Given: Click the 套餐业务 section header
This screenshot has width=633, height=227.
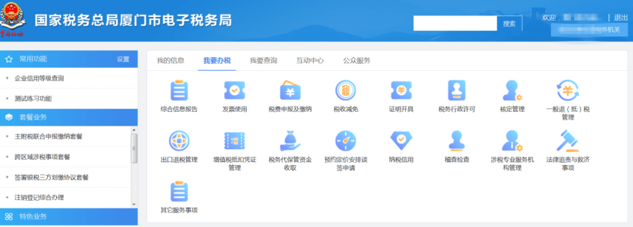Looking at the screenshot, I should click(69, 118).
